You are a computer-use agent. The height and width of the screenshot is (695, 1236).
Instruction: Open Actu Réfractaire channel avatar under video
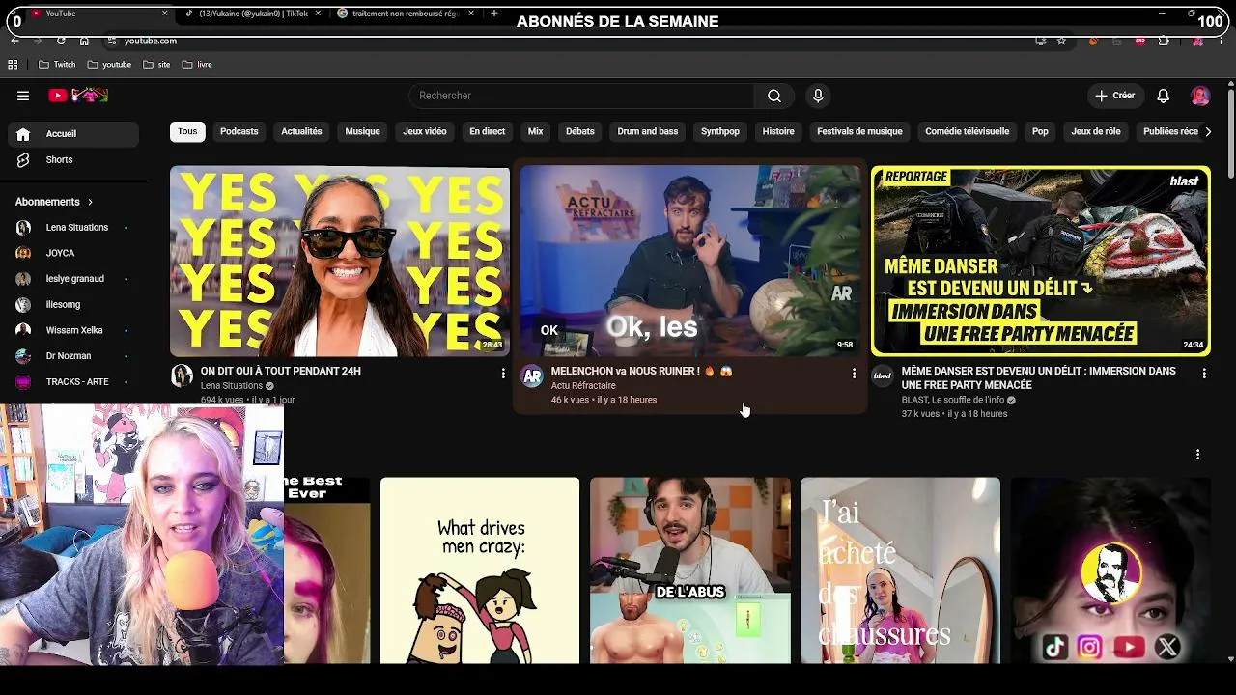point(532,376)
